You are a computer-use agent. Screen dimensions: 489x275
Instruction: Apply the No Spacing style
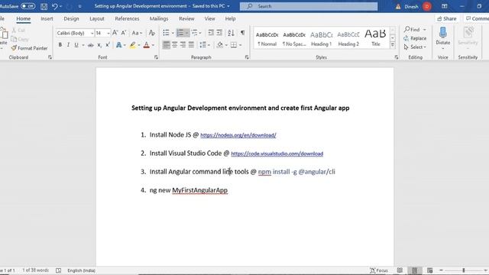(294, 39)
